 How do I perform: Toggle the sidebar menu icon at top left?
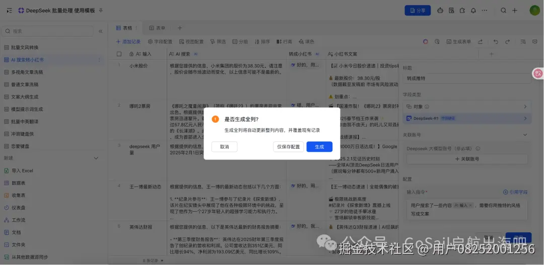10,11
